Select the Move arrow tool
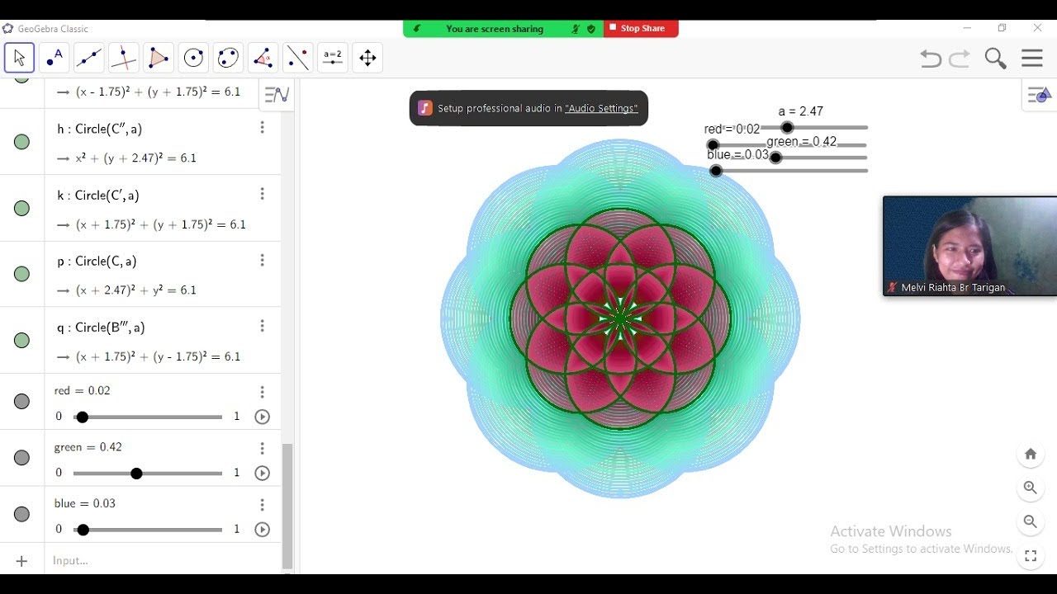The width and height of the screenshot is (1057, 594). tap(20, 58)
